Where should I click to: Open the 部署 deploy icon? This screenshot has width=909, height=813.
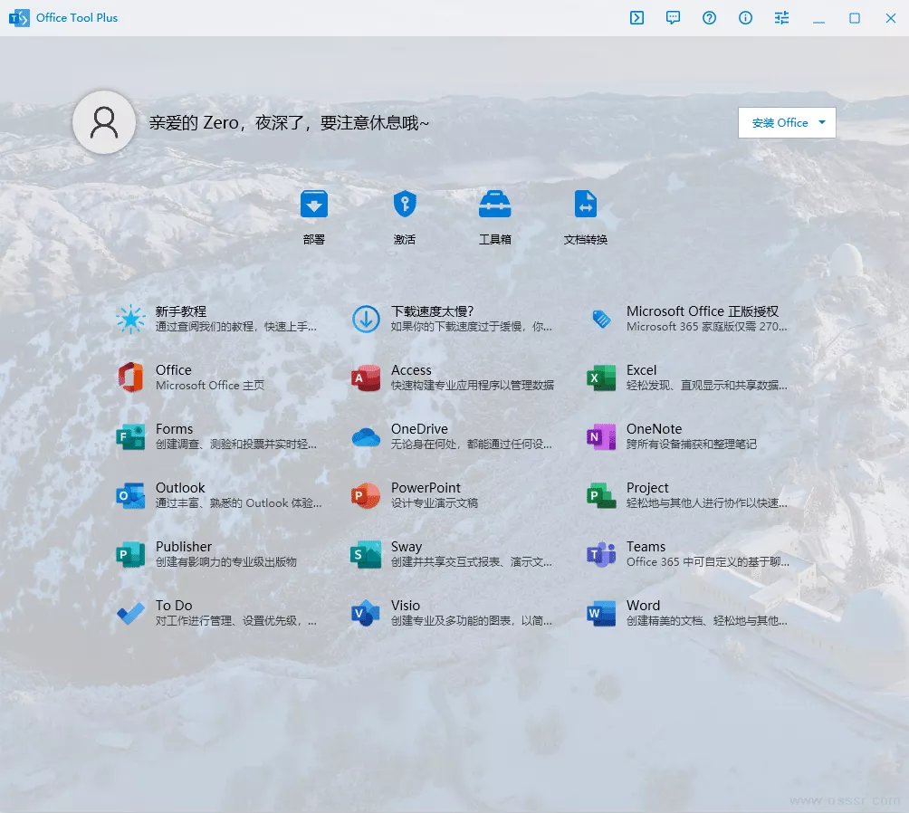coord(314,204)
